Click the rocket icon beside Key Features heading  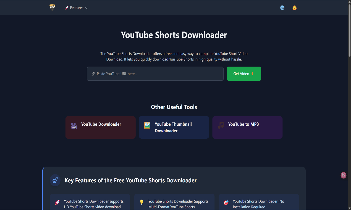55,180
